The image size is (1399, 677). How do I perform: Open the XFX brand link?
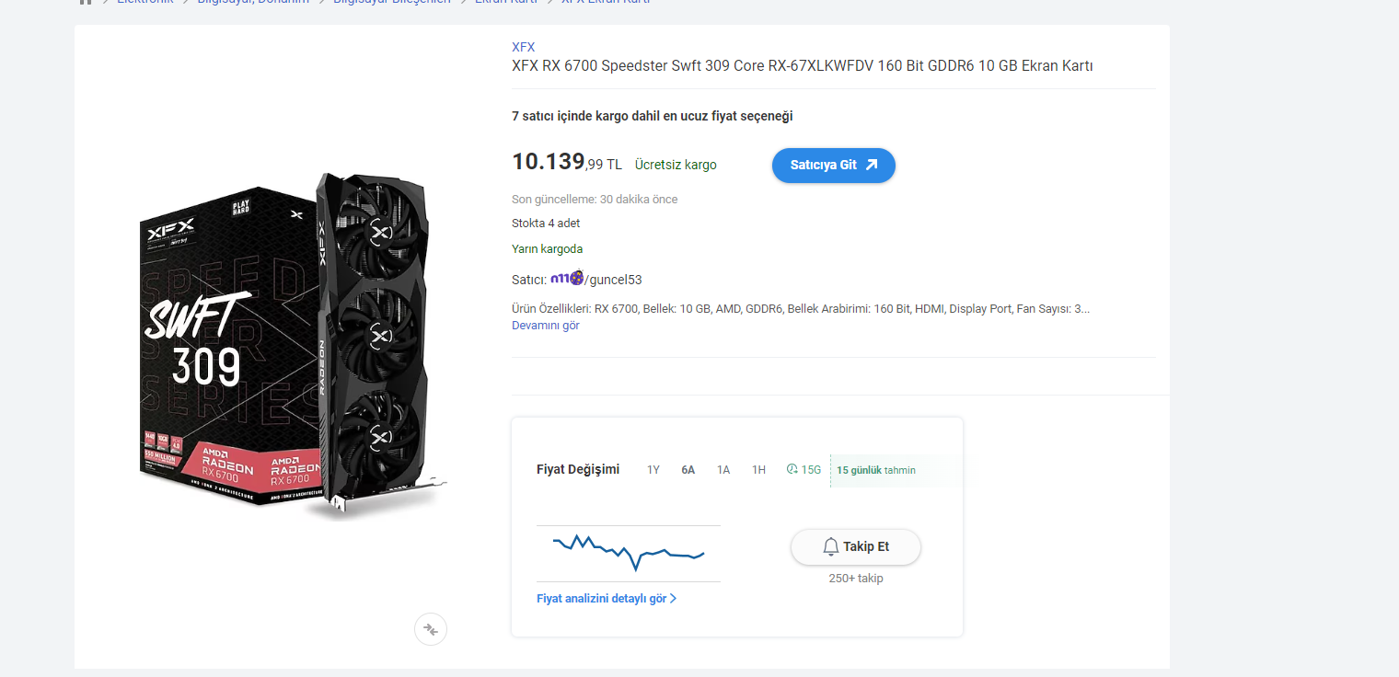[x=523, y=47]
